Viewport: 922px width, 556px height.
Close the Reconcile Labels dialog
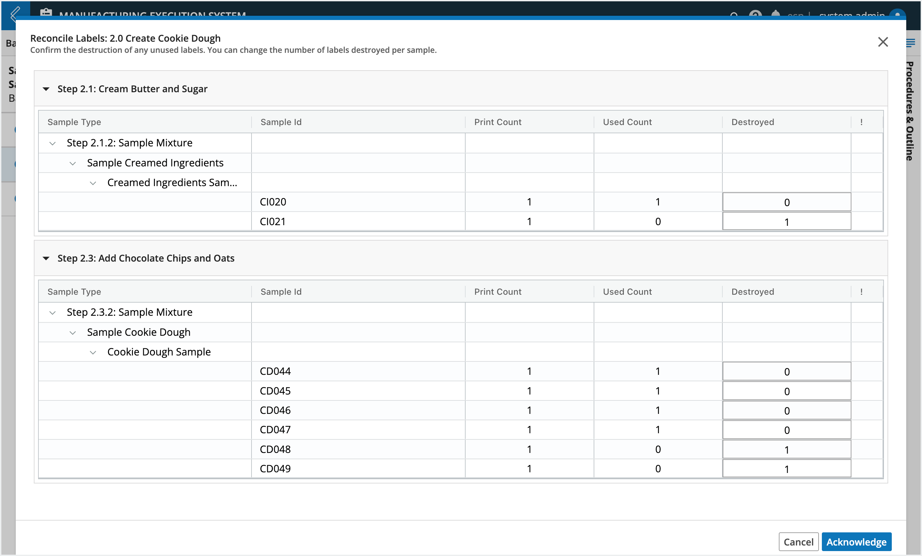tap(883, 42)
